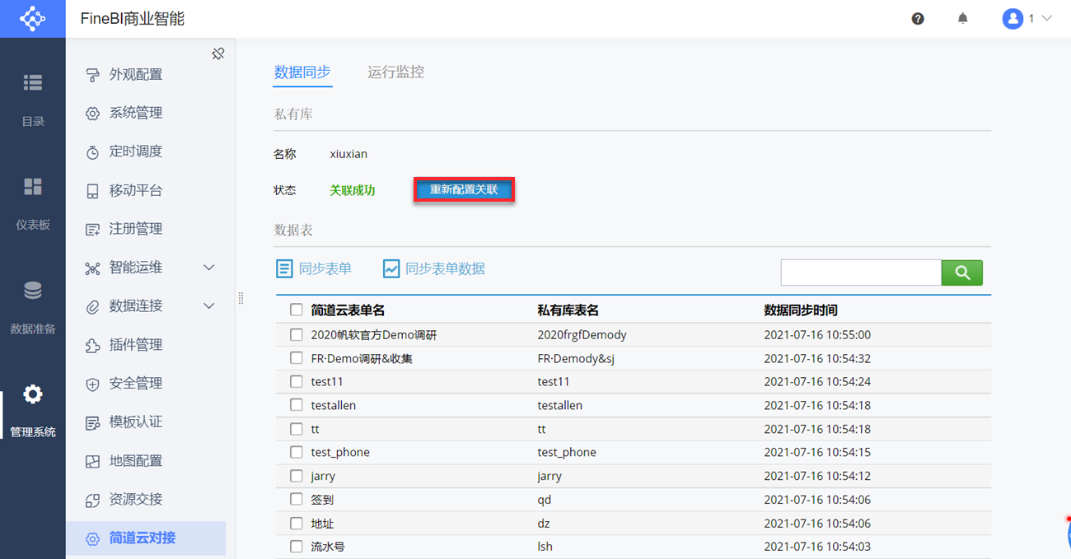Click the 智能运维 network icon
The image size is (1071, 559).
(x=93, y=268)
